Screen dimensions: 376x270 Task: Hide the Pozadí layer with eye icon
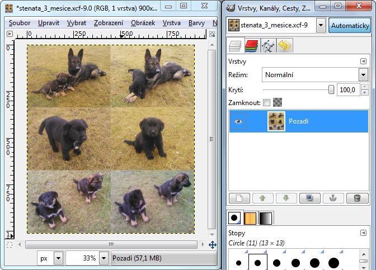click(x=238, y=121)
